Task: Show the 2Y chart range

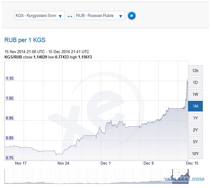Action: click(x=195, y=130)
